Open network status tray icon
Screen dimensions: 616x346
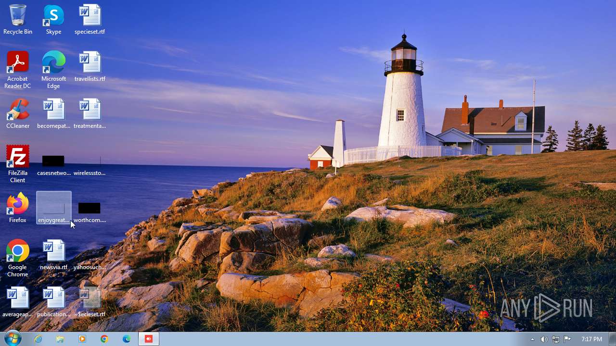pyautogui.click(x=556, y=339)
